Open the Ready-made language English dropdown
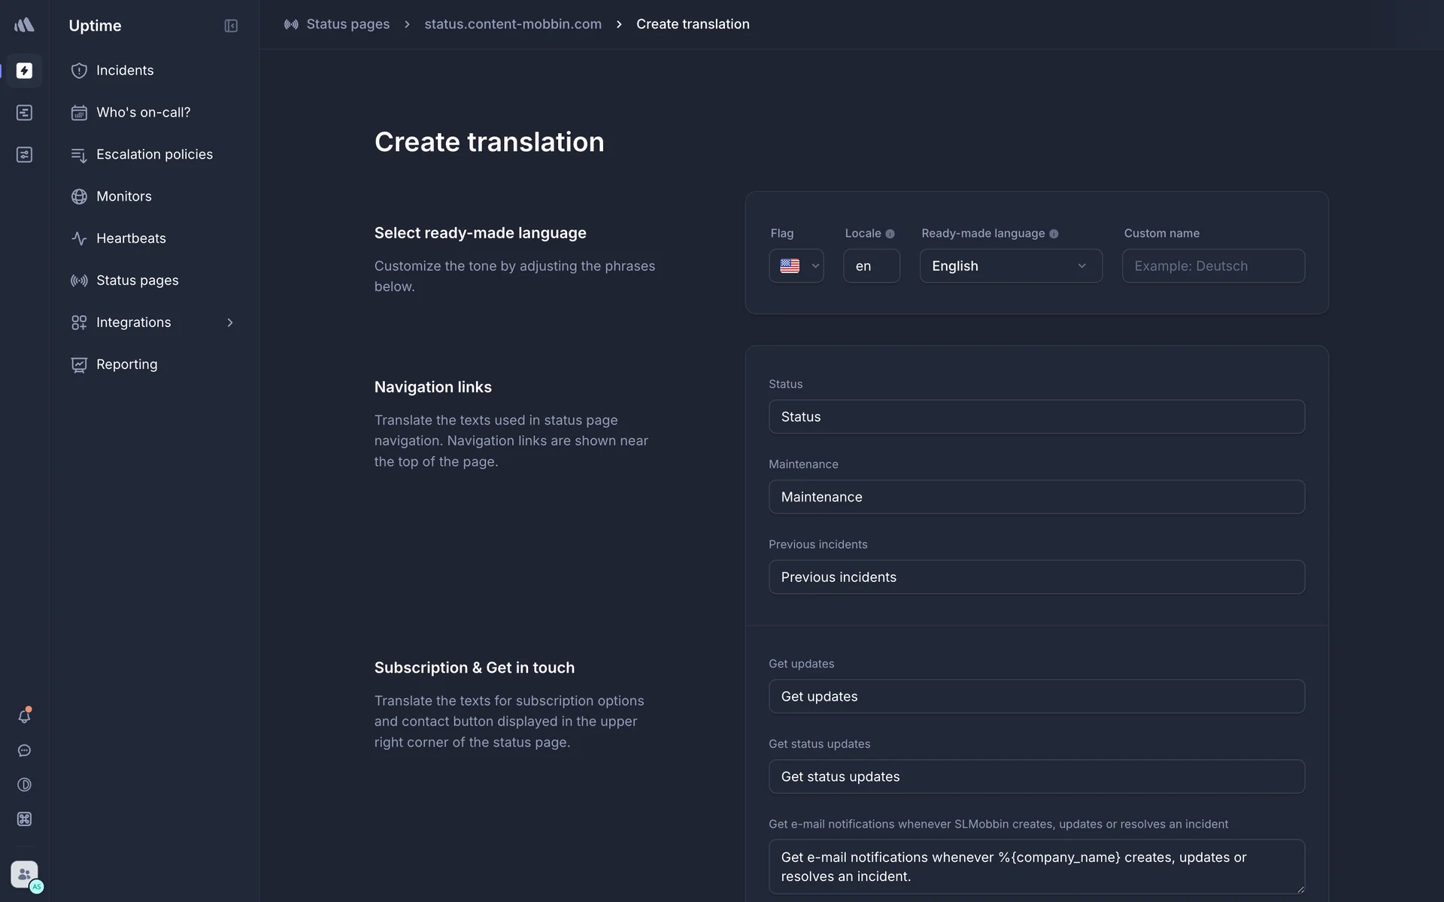 point(1010,266)
